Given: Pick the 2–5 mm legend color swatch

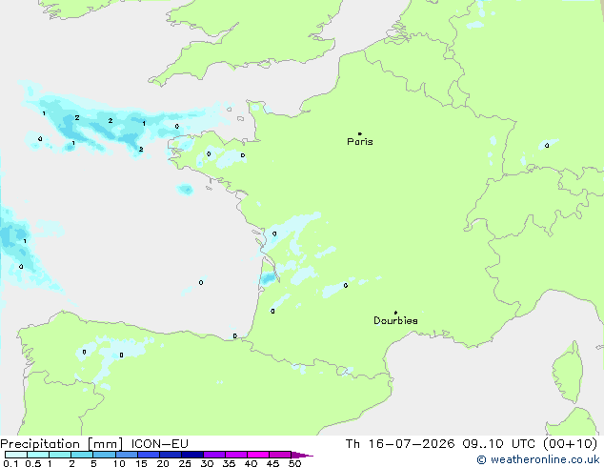Looking at the screenshot, I should coord(82,455).
